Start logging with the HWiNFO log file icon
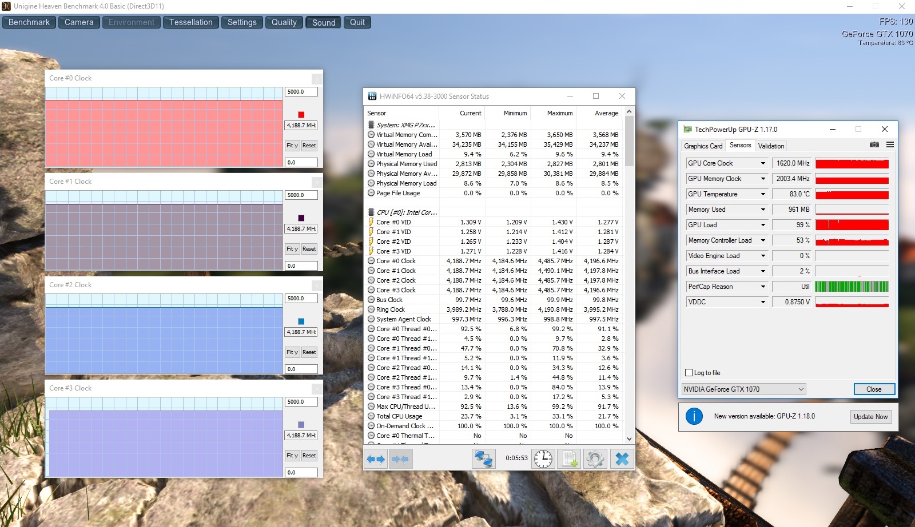The width and height of the screenshot is (915, 527). (x=570, y=459)
